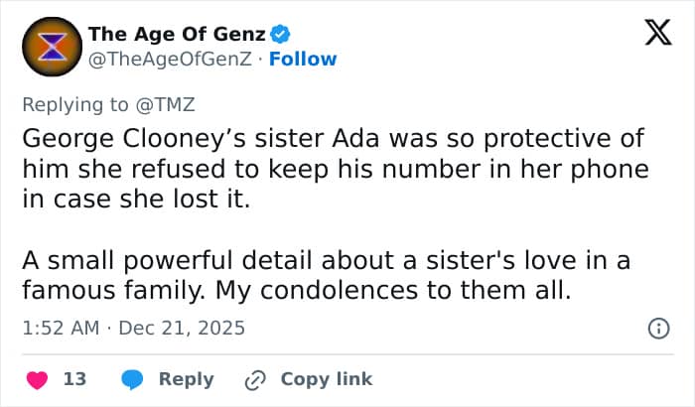Click the "My condolences to them all" sentence
Screen dimensions: 695x407
[399, 293]
